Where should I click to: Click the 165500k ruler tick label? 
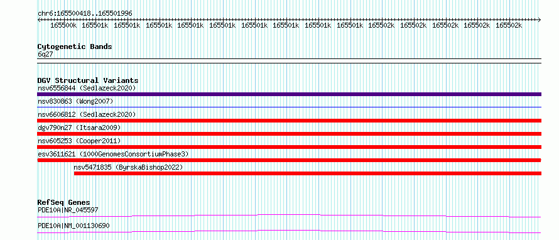click(x=63, y=25)
